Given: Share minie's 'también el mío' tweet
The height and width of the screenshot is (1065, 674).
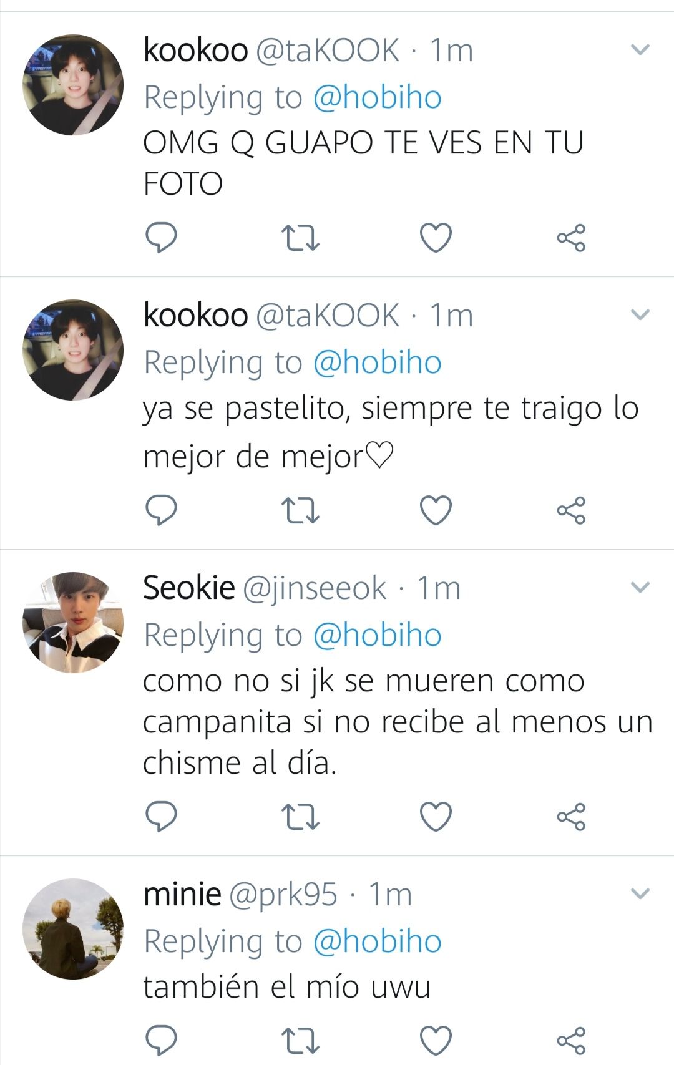Looking at the screenshot, I should point(571,1040).
